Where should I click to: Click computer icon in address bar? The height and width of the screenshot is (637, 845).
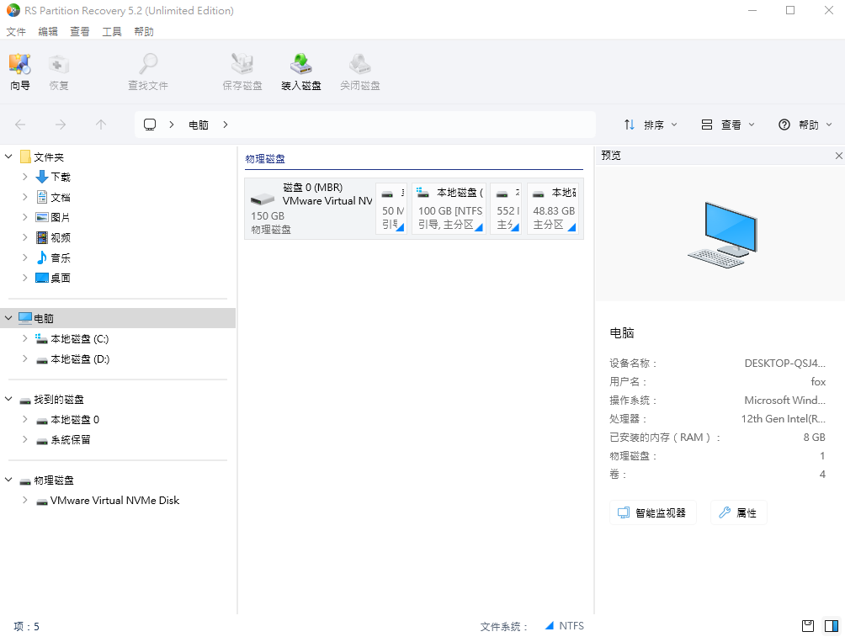[150, 125]
